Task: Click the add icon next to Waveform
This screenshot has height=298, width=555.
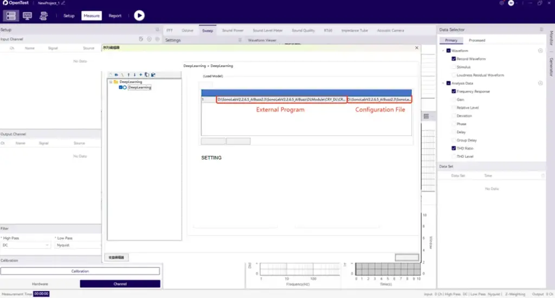Action: coord(540,50)
